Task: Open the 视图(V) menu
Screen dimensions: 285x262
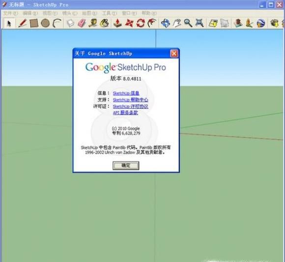Action: (x=50, y=13)
